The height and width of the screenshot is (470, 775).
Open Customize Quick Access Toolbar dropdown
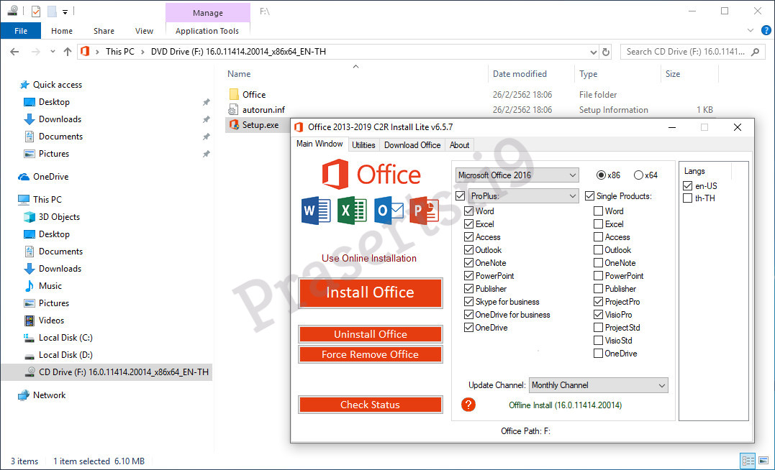click(65, 11)
